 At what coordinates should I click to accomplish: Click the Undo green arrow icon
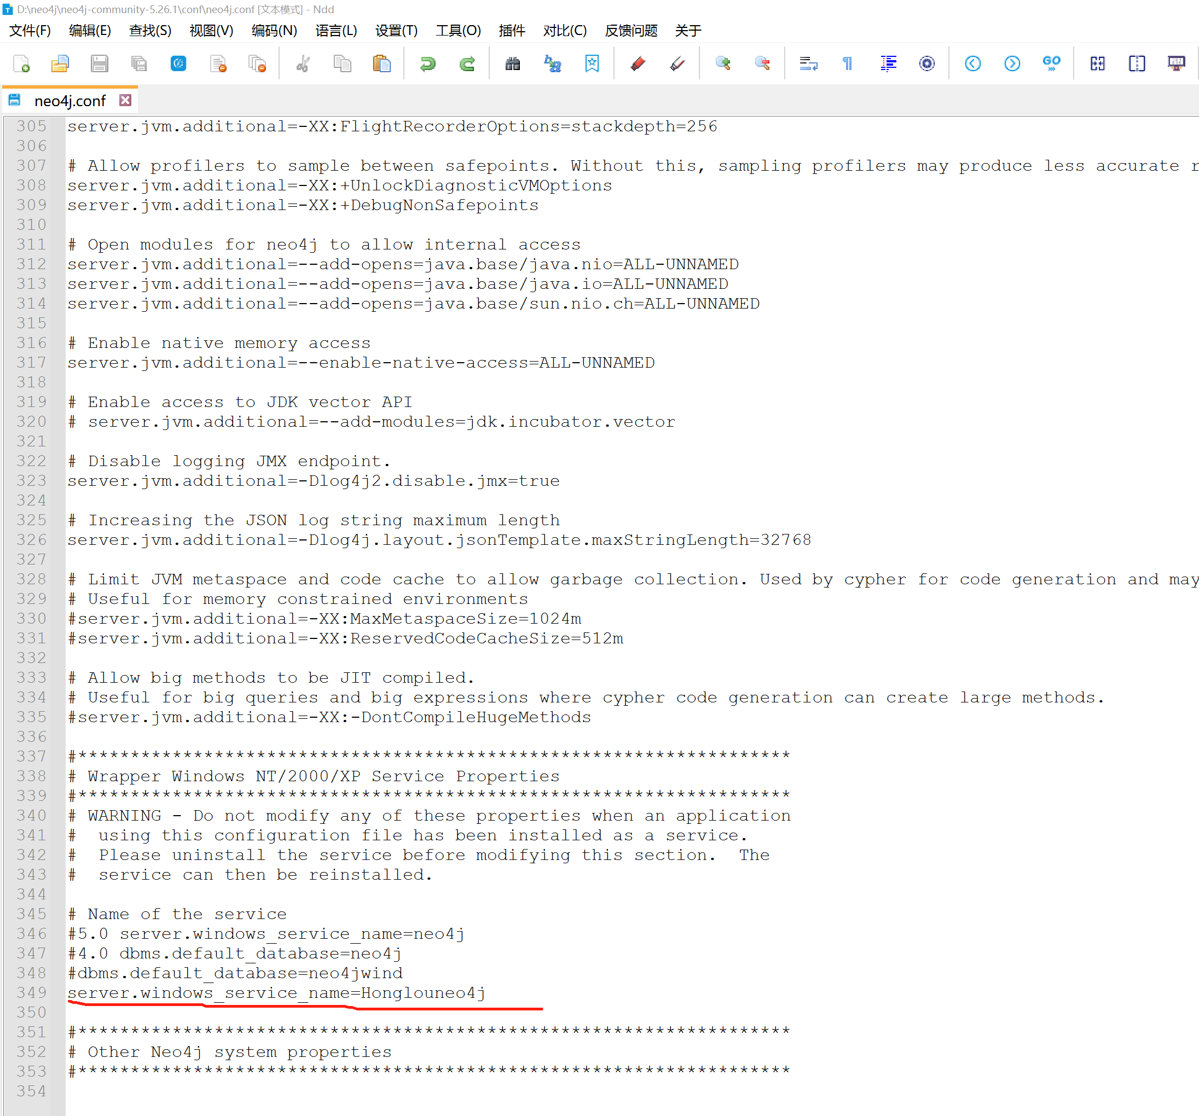pyautogui.click(x=427, y=63)
